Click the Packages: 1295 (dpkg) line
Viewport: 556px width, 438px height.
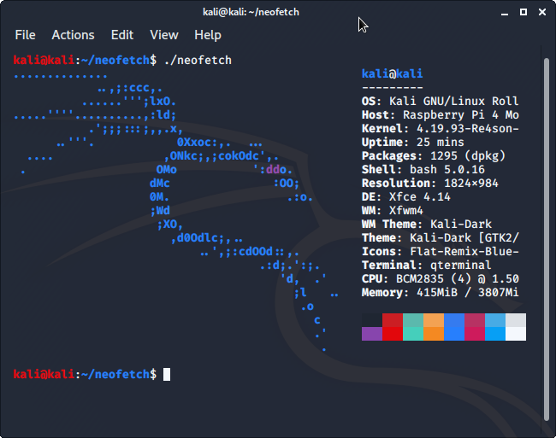tap(434, 156)
